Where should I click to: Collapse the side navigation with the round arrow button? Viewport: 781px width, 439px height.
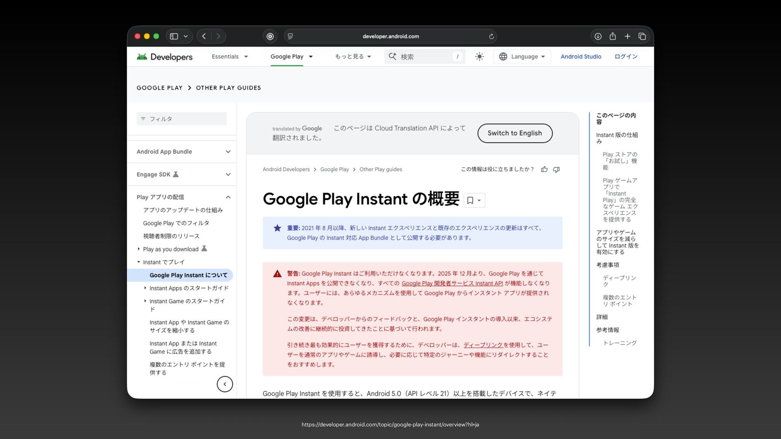click(x=225, y=384)
